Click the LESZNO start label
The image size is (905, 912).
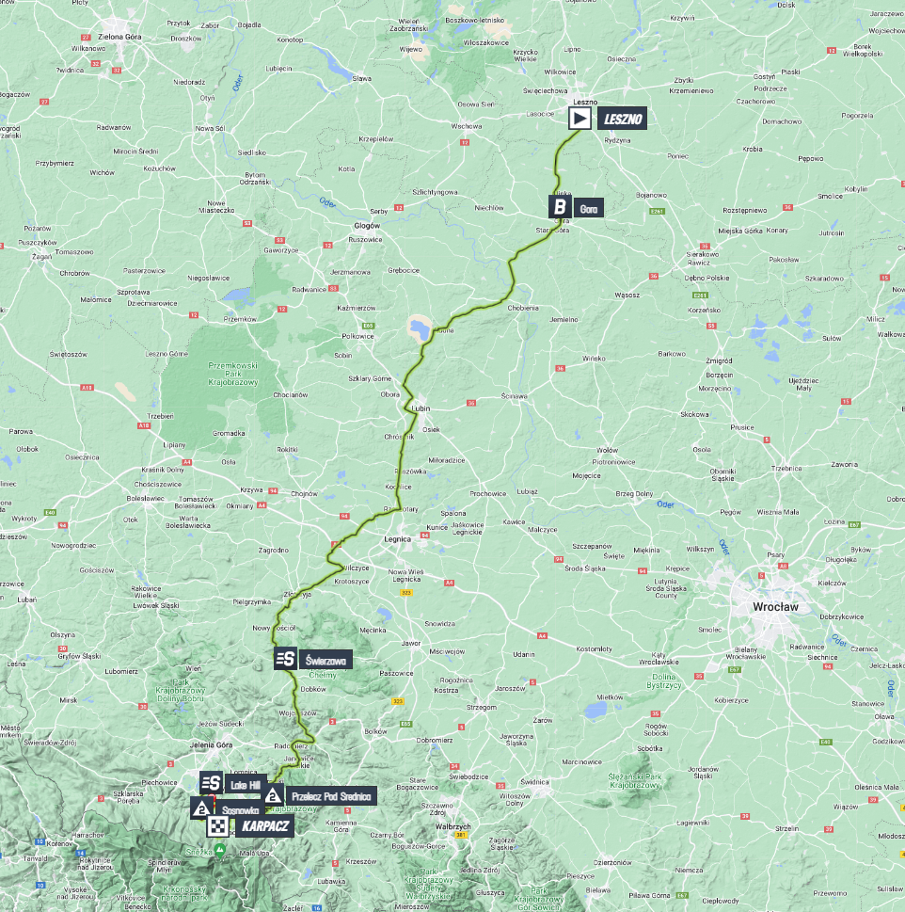pos(623,120)
